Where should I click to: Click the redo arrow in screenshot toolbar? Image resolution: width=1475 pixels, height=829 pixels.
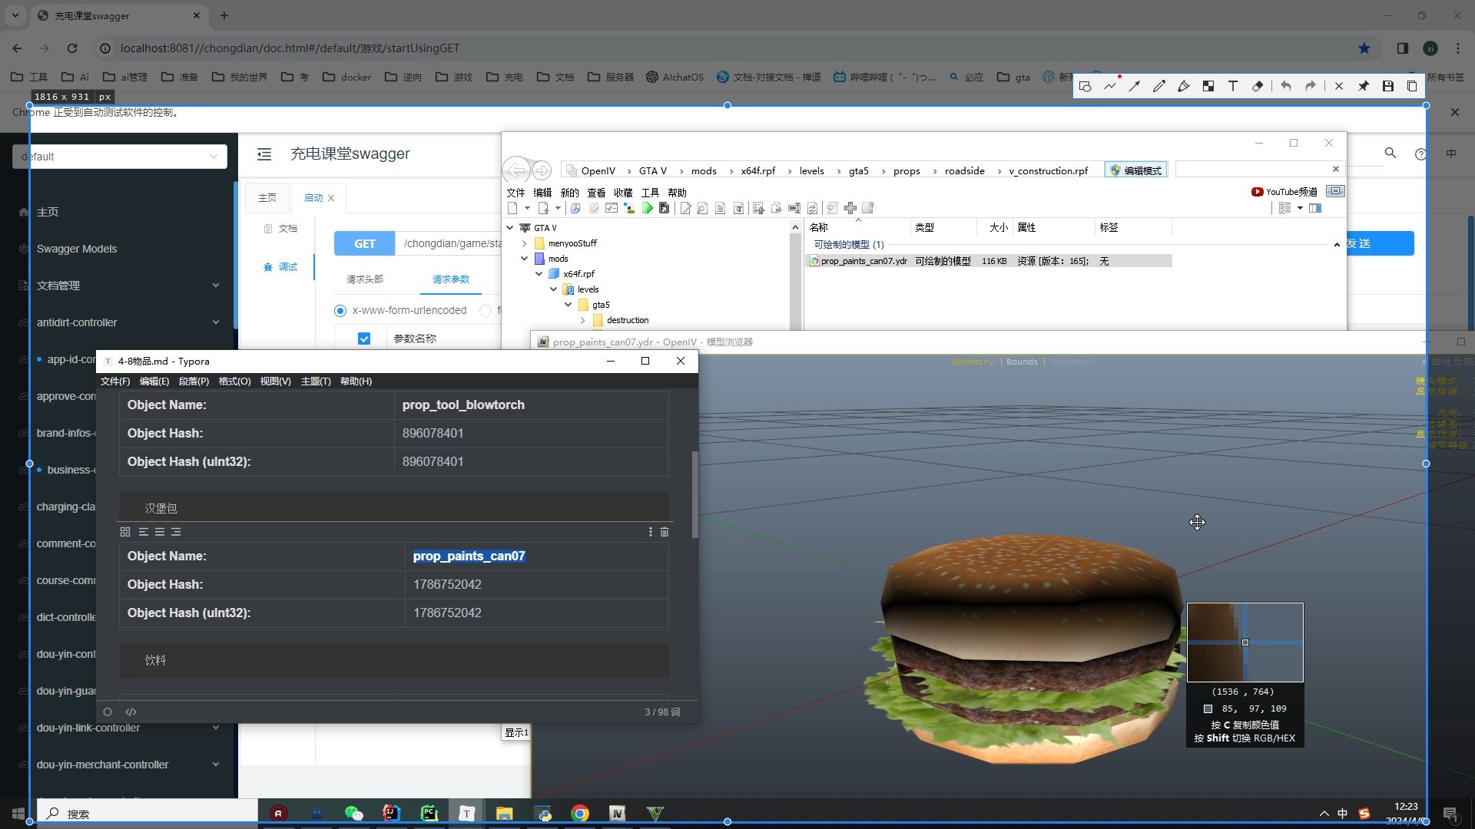click(x=1311, y=87)
